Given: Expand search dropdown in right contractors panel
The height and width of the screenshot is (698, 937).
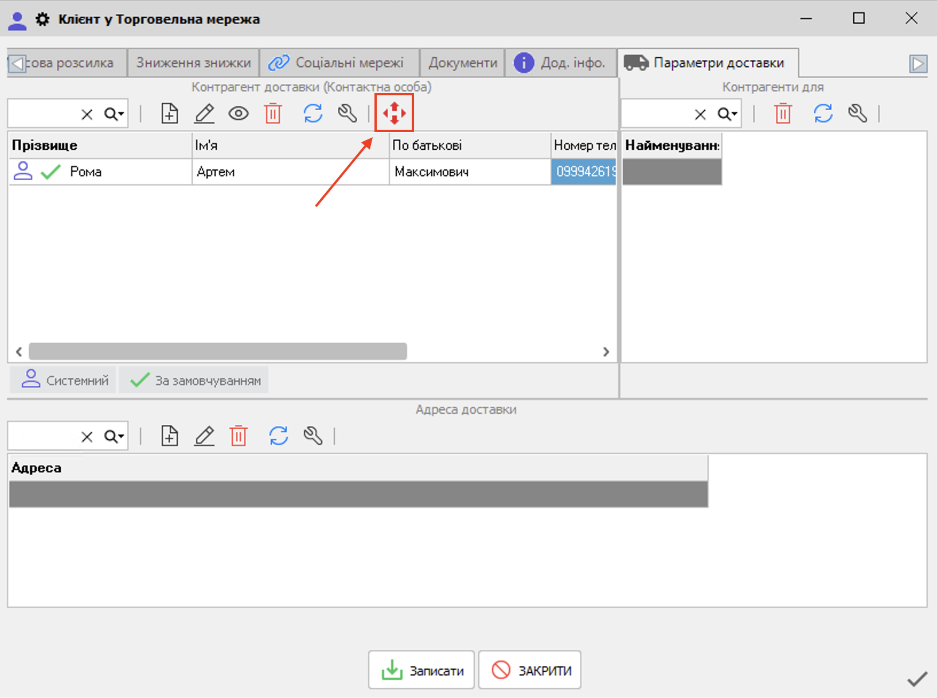Looking at the screenshot, I should point(728,114).
